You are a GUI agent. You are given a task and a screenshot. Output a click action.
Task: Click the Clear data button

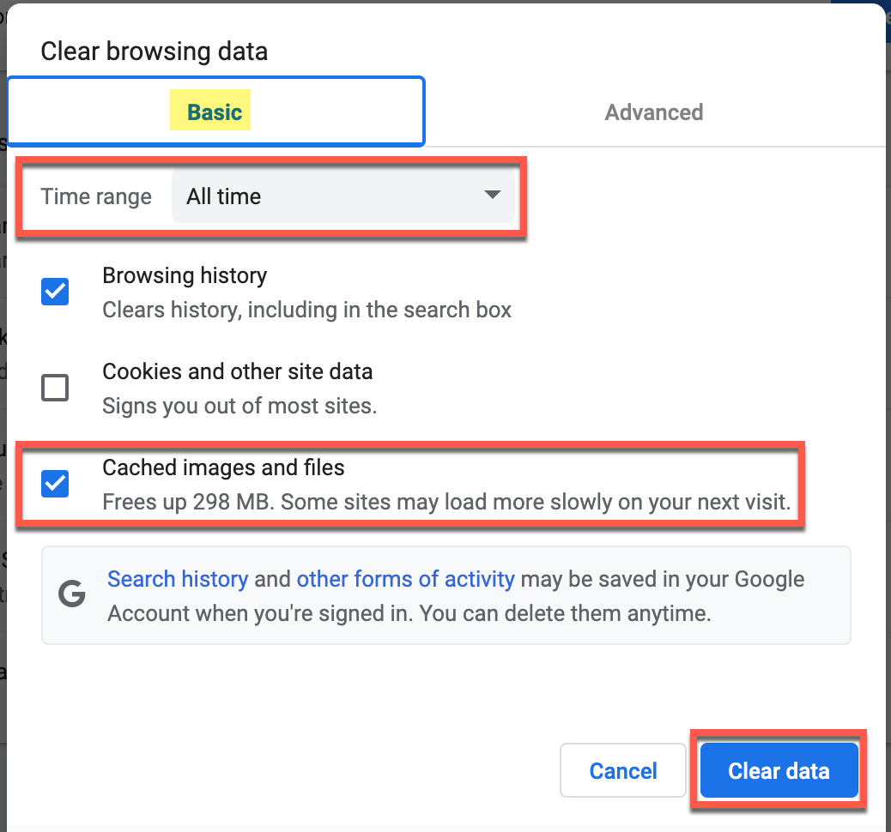[778, 770]
